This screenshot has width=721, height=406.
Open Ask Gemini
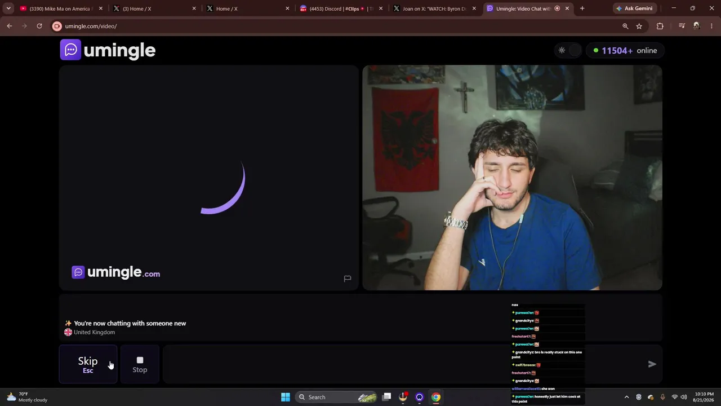coord(634,8)
